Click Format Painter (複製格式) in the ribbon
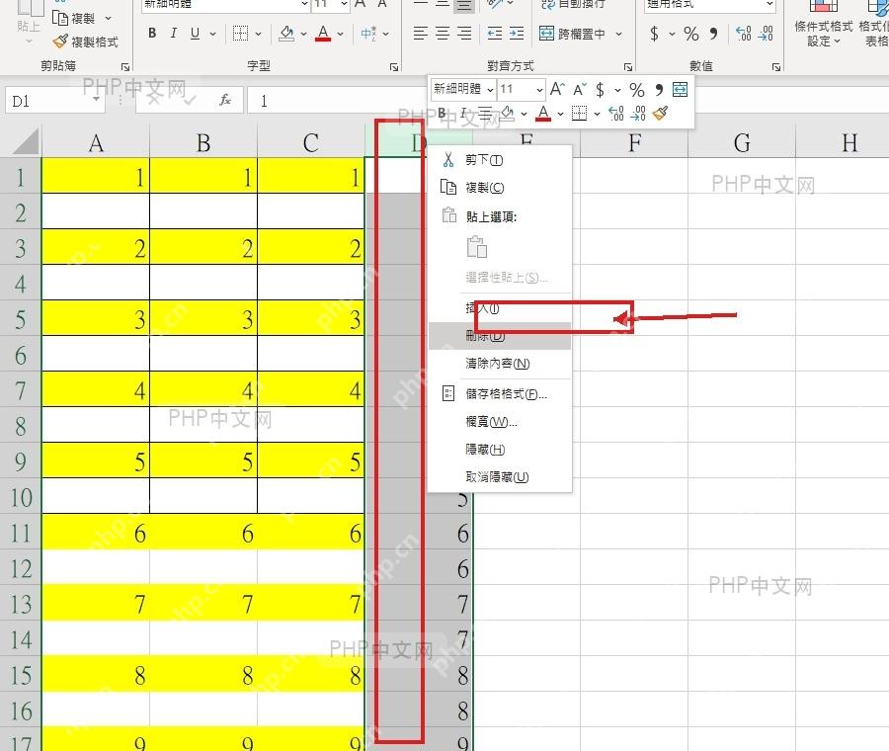Viewport: 889px width, 751px height. (86, 42)
